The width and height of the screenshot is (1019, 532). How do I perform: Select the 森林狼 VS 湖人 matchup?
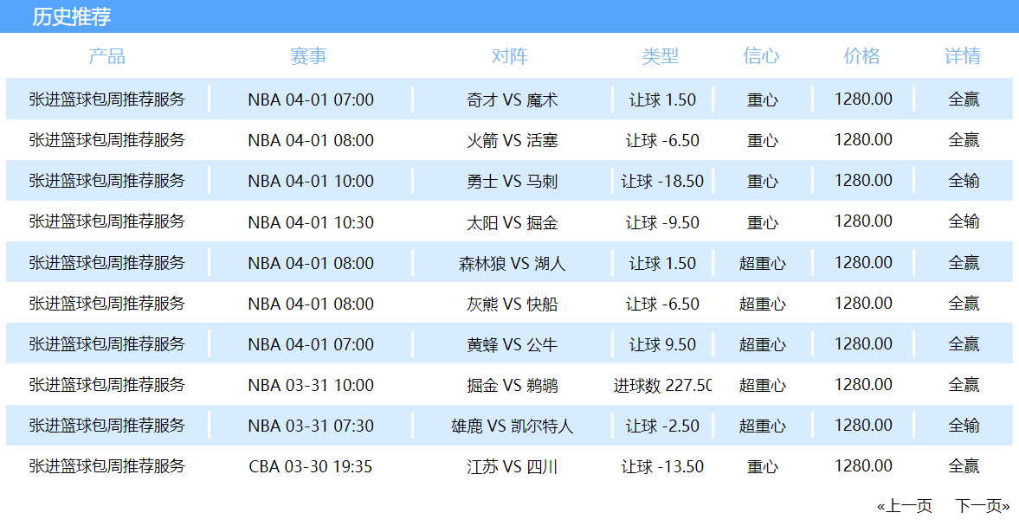tap(512, 263)
